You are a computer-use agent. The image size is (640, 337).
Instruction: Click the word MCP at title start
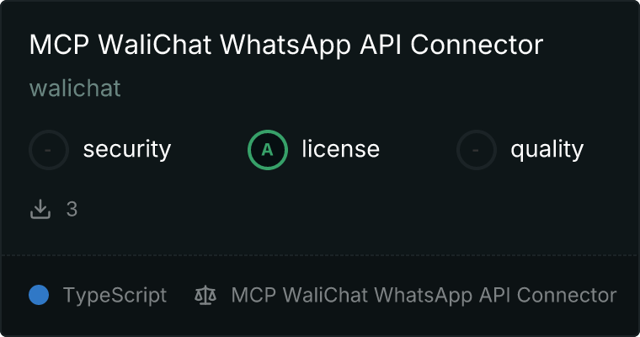tap(59, 45)
